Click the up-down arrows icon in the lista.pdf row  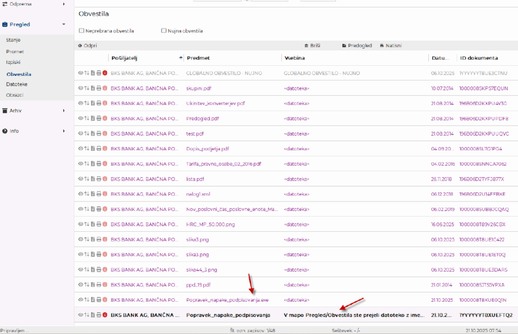[x=87, y=179]
